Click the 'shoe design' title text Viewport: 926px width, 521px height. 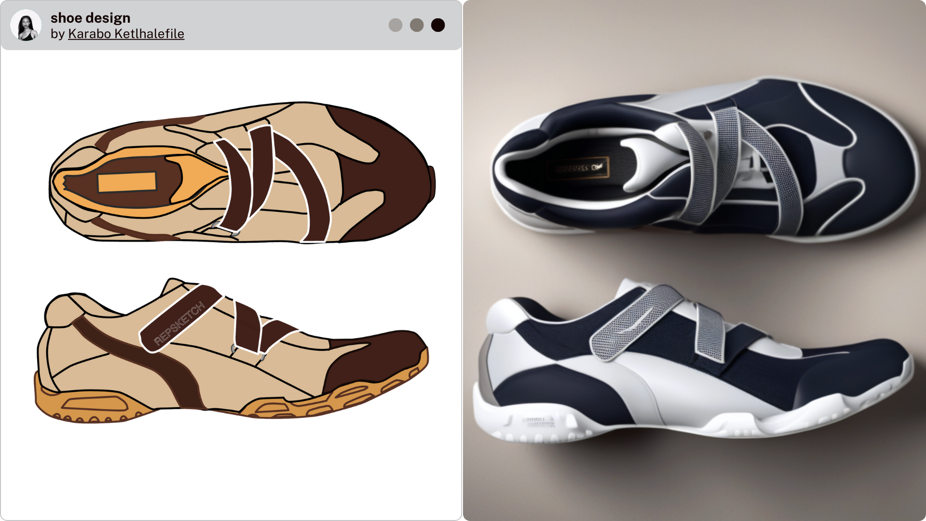coord(90,17)
